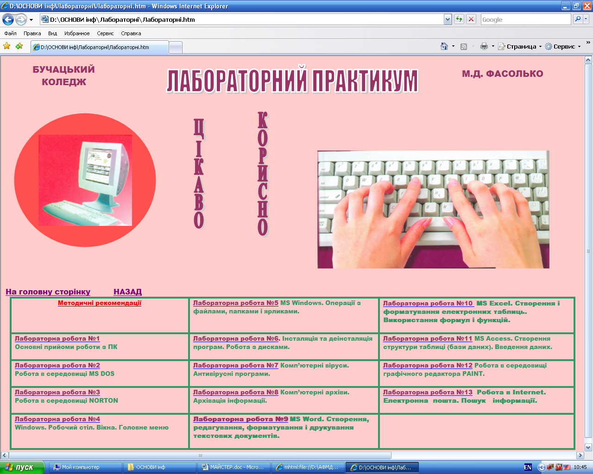Click the Add to Favorites icon

click(x=19, y=46)
